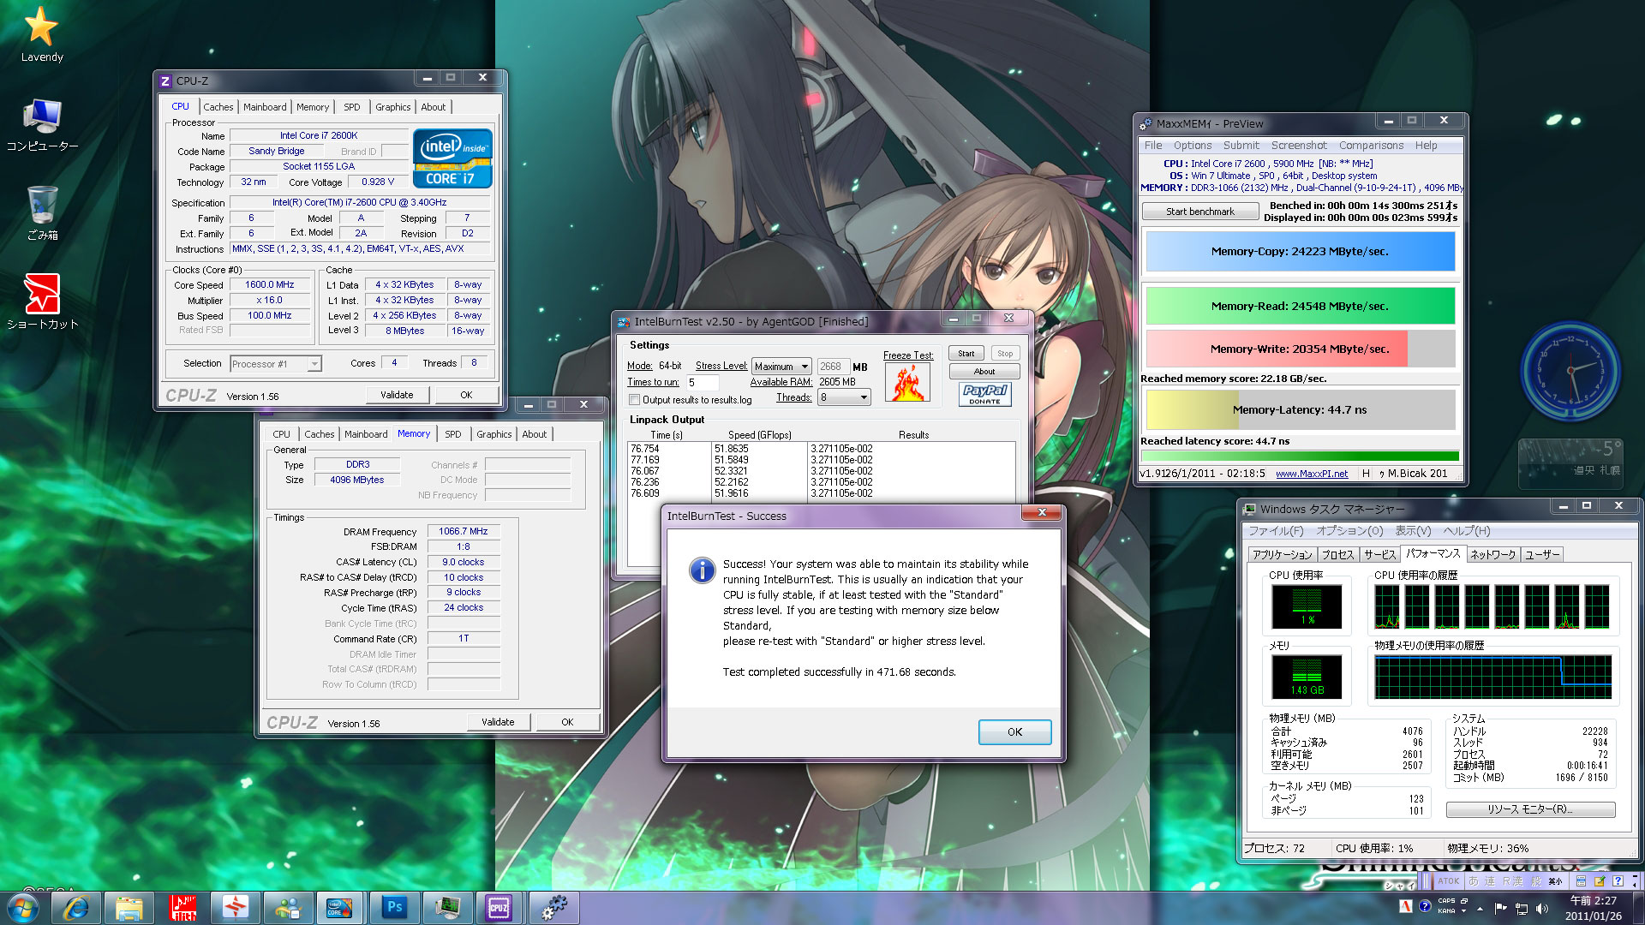Tick Output results to results.log checkbox

pos(635,400)
